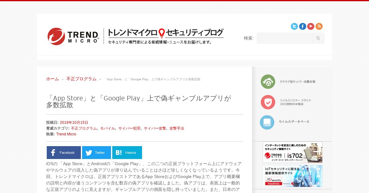This screenshot has width=369, height=193.
Task: Open the サイバー犯罪 category link
Action: pyautogui.click(x=129, y=128)
